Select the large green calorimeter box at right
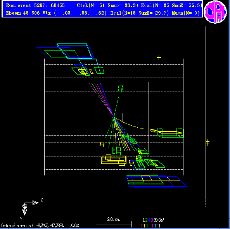Viewport: 230px width, 229px height. (x=171, y=133)
